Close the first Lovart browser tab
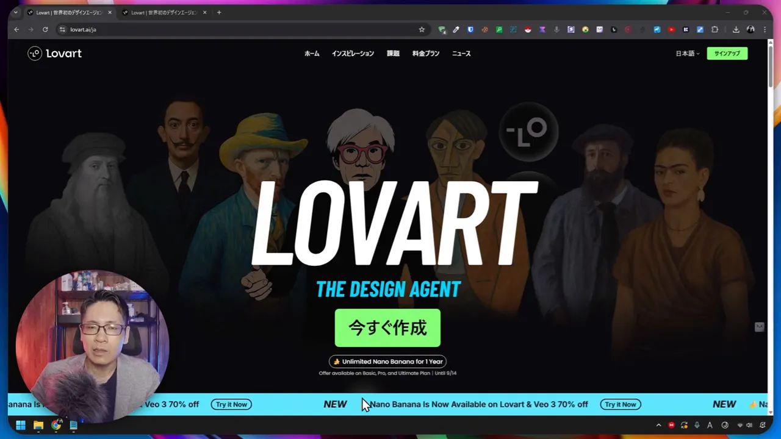Viewport: 781px width, 439px height. pos(110,12)
